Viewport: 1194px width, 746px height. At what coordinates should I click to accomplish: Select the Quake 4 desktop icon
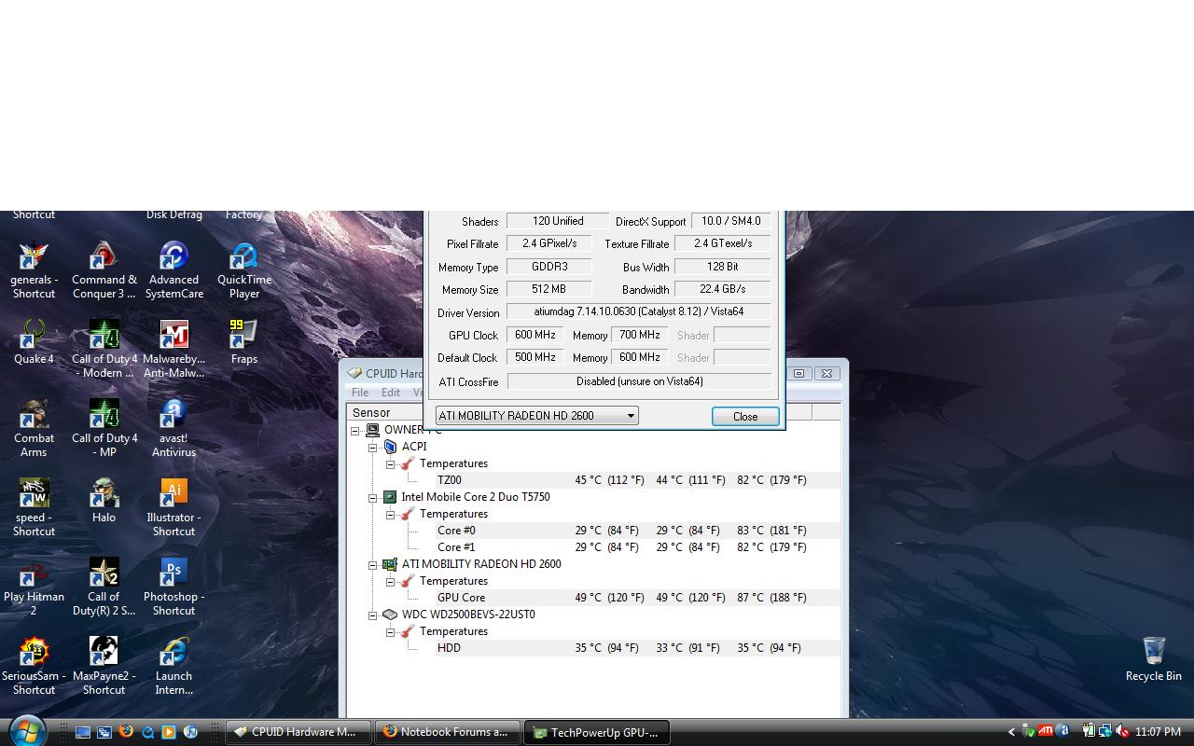point(35,342)
